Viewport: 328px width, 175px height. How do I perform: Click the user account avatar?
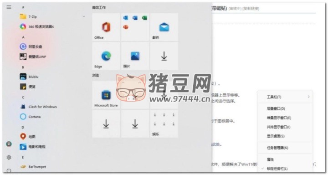[9, 144]
